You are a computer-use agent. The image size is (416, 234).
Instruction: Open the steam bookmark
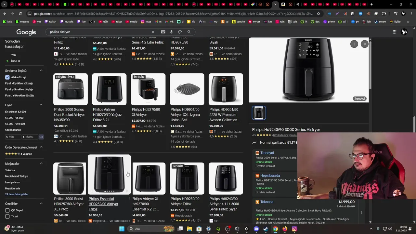point(380,21)
